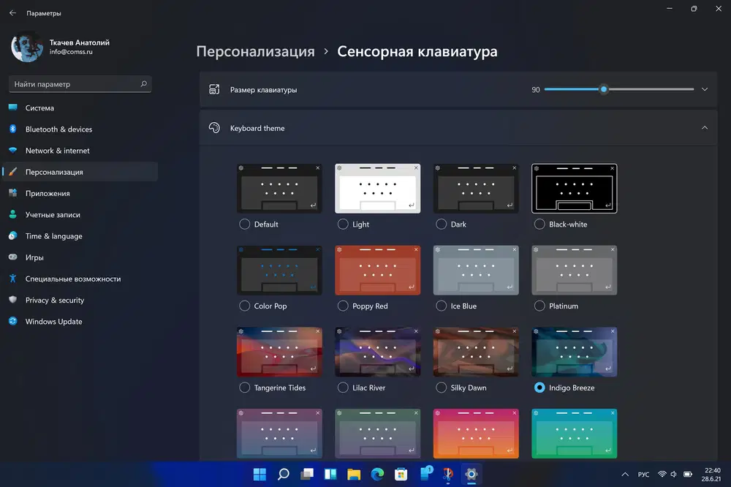Image resolution: width=731 pixels, height=487 pixels.
Task: Click the back arrow in Settings header
Action: point(12,13)
